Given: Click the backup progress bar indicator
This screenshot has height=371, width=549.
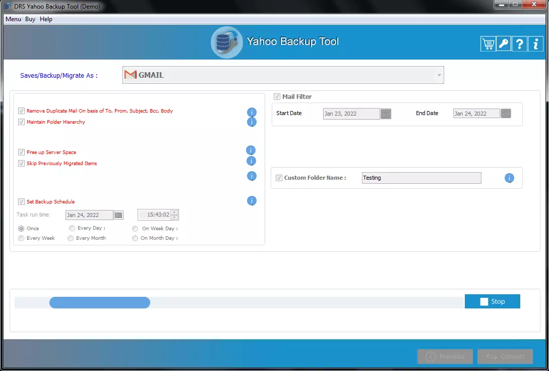Looking at the screenshot, I should coord(100,303).
